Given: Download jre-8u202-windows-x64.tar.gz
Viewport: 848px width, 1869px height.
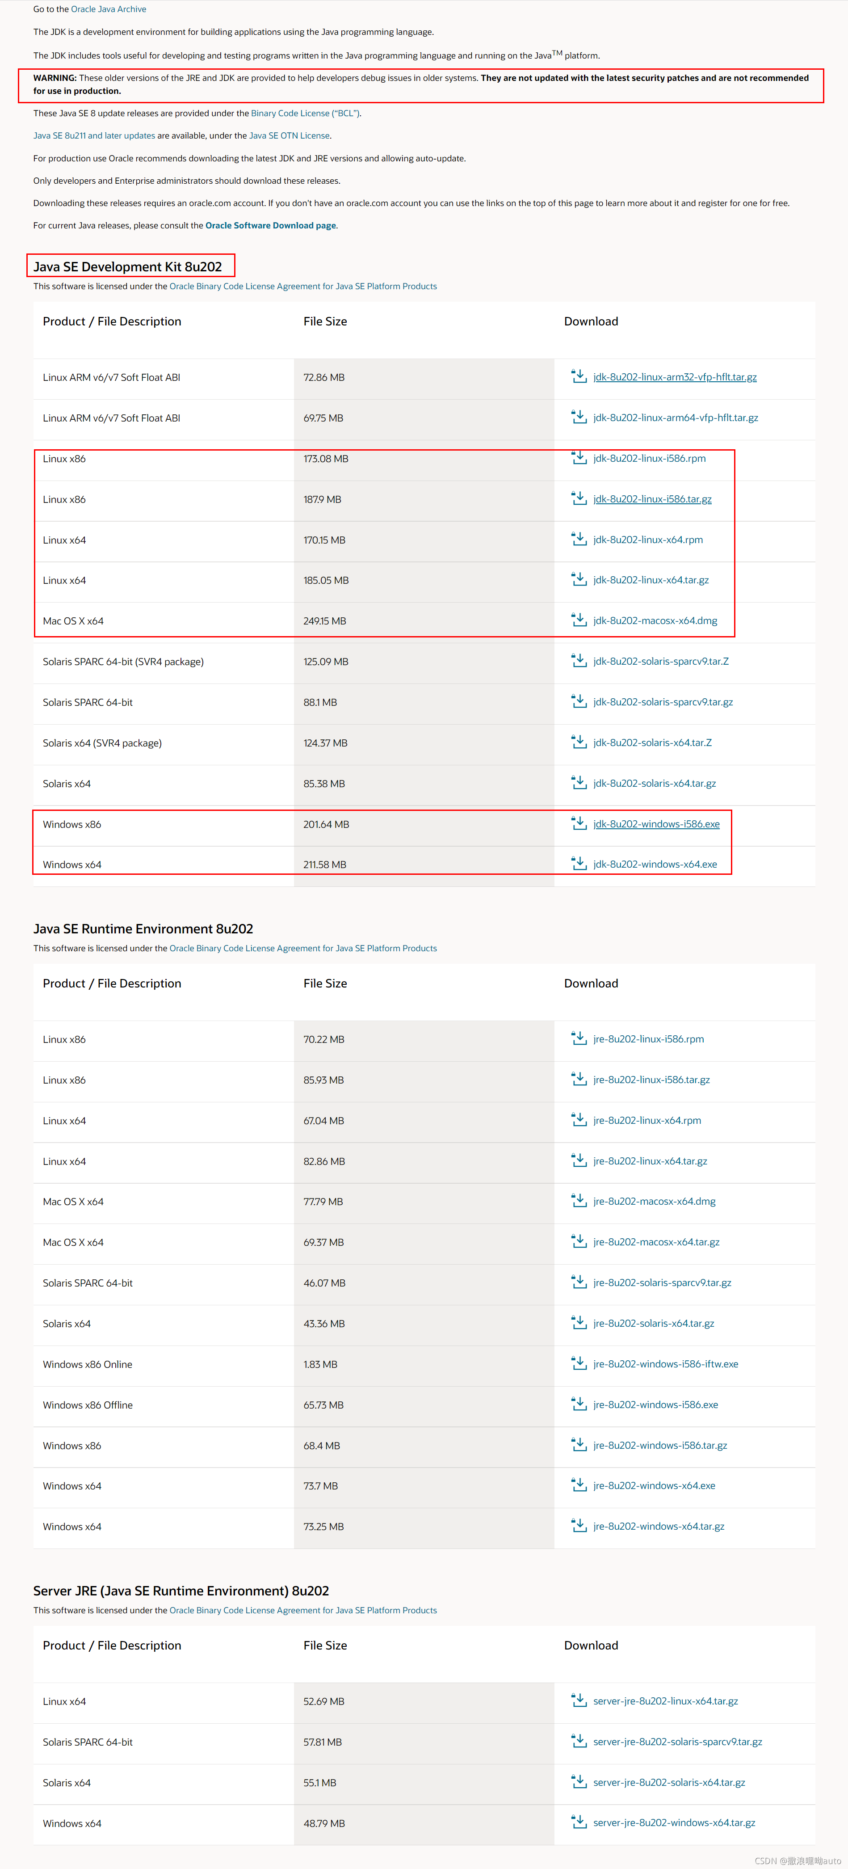Looking at the screenshot, I should [659, 1526].
